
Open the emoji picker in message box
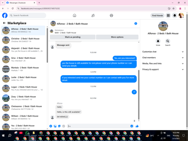point(132,126)
